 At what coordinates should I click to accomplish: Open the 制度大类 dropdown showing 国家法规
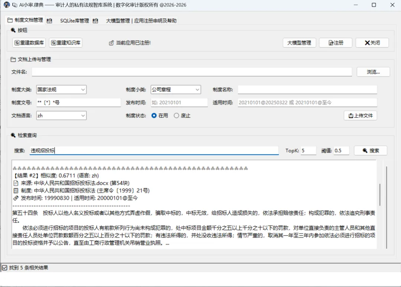61,90
